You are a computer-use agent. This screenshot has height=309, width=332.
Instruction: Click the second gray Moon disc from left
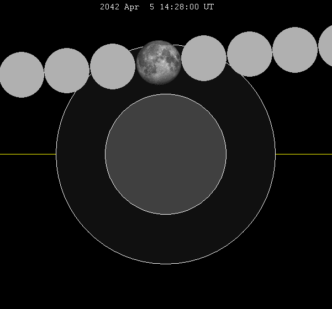(x=67, y=71)
